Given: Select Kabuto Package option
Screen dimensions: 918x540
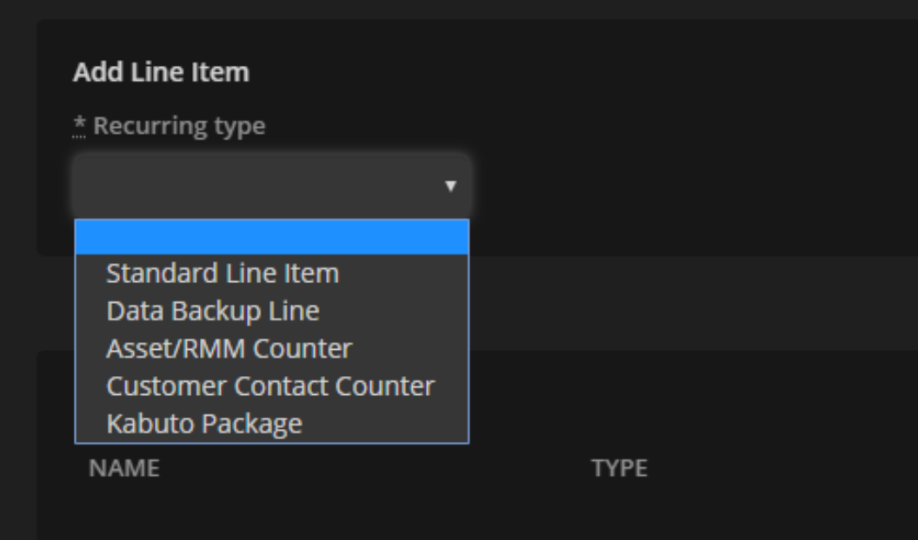Looking at the screenshot, I should (x=204, y=424).
